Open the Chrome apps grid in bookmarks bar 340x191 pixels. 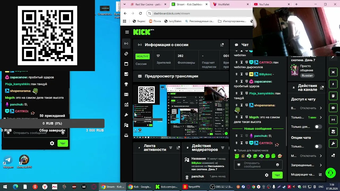[x=125, y=21]
